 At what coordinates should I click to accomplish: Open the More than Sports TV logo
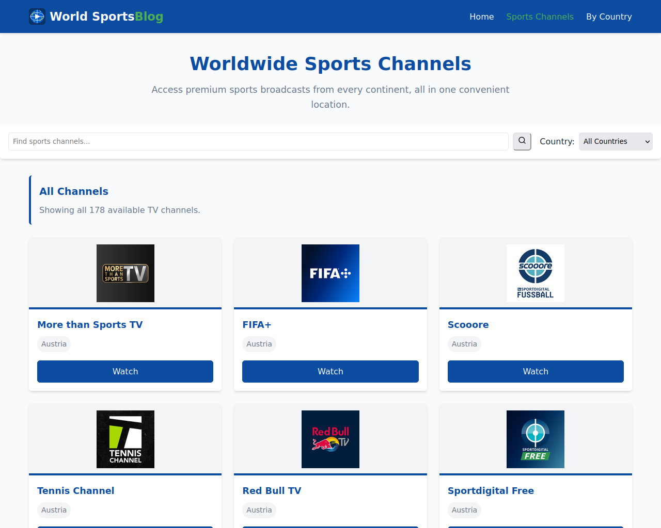pyautogui.click(x=125, y=273)
